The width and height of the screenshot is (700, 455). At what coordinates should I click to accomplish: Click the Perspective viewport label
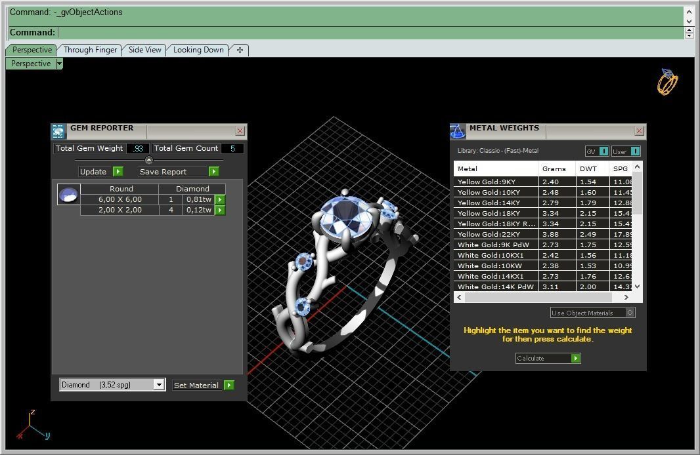coord(31,64)
